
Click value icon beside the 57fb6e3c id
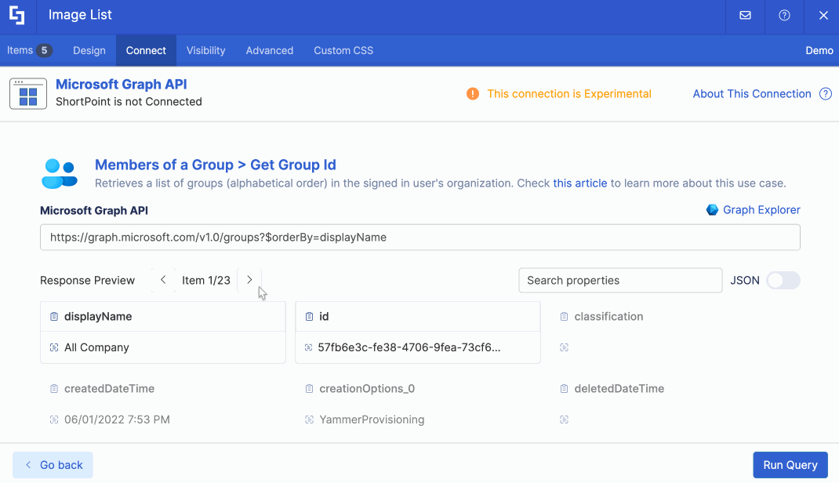[x=309, y=347]
